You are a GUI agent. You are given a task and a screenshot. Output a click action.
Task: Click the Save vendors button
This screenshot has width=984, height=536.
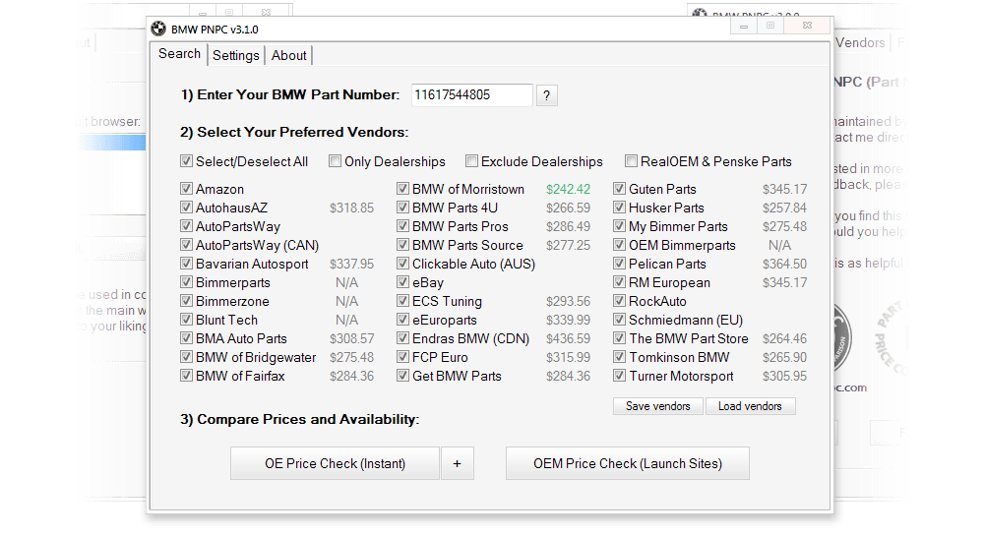pos(657,406)
